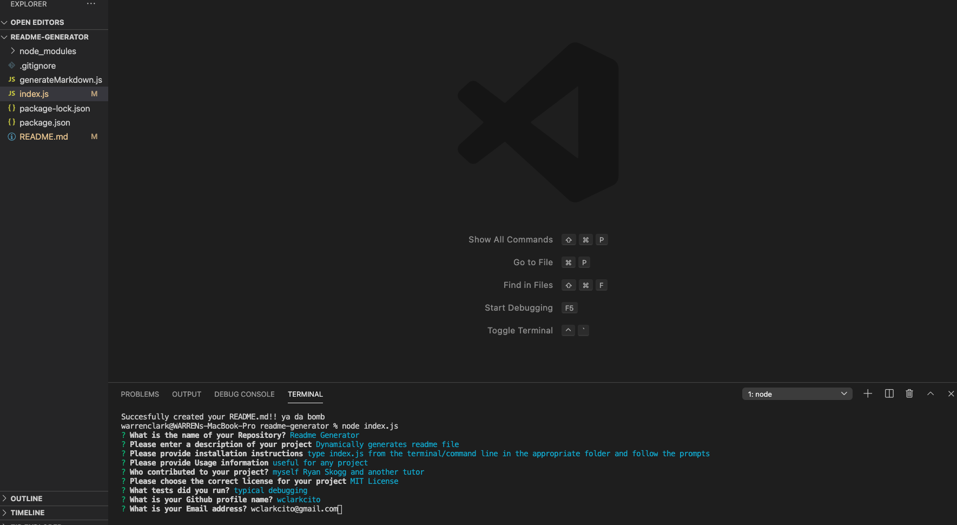Image resolution: width=957 pixels, height=525 pixels.
Task: Close the terminal panel
Action: coord(951,393)
